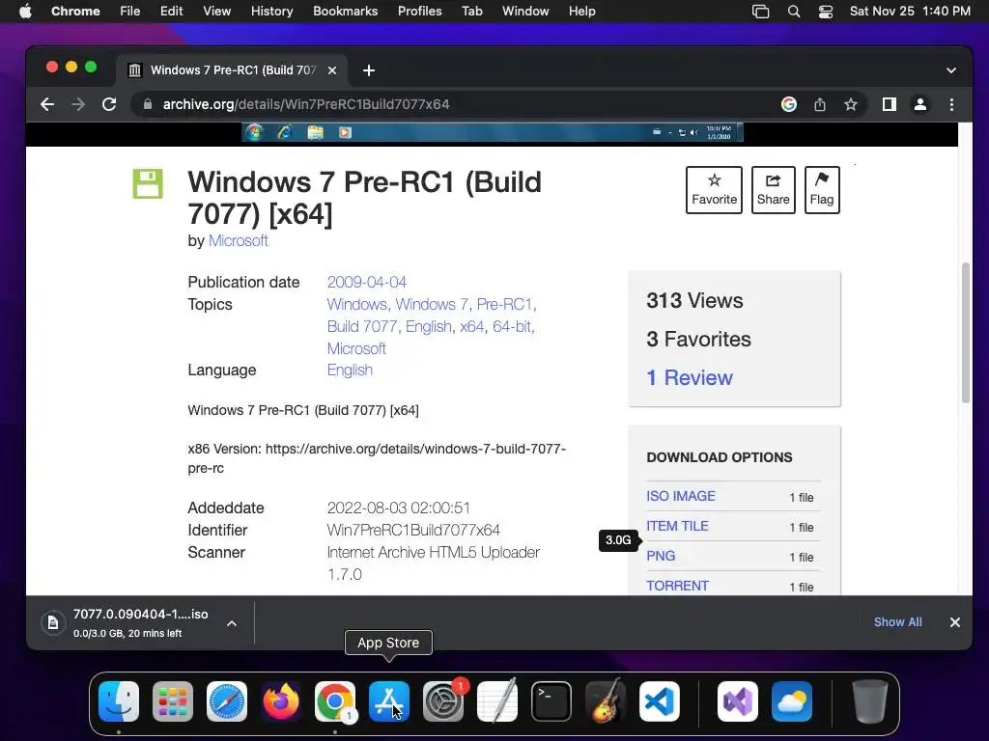Click the lock site information icon
This screenshot has height=741, width=989.
(x=148, y=104)
